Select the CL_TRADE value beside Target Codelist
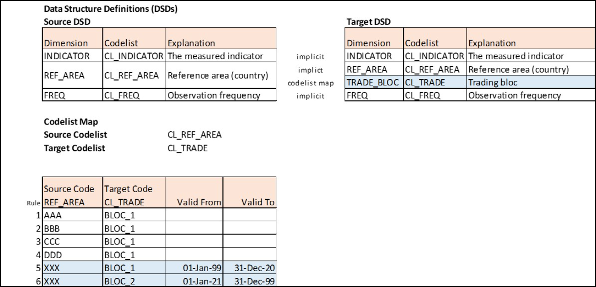The height and width of the screenshot is (287, 596). point(188,148)
